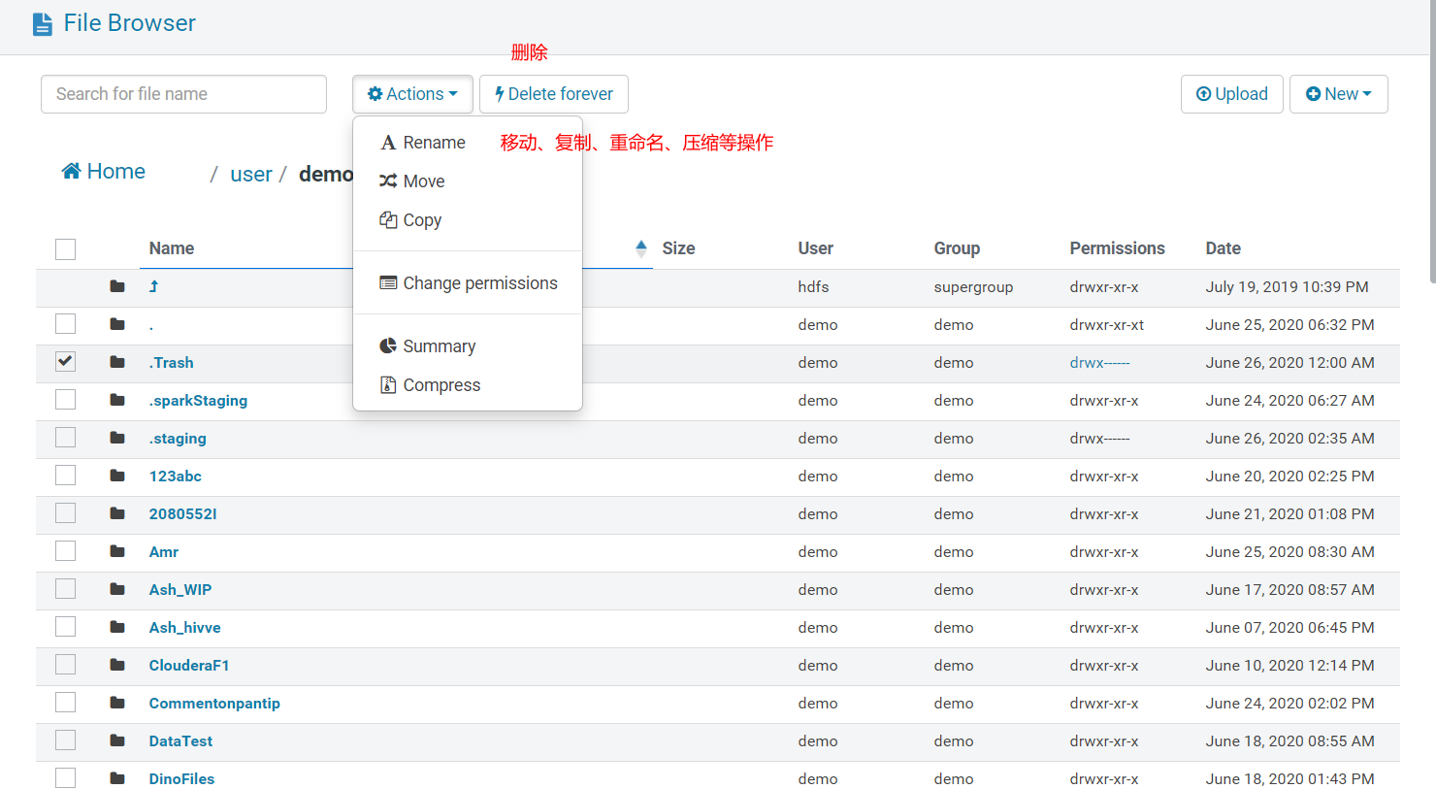Click the up-arrow parent directory icon
Screen dimensions: 1436x789
point(153,286)
